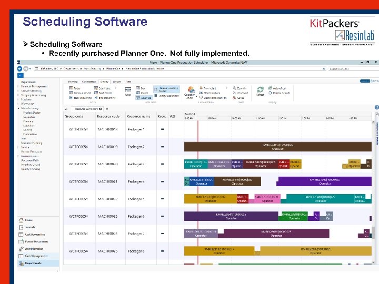
Task: Open Planner One under Manufacturing
Action: (x=29, y=134)
